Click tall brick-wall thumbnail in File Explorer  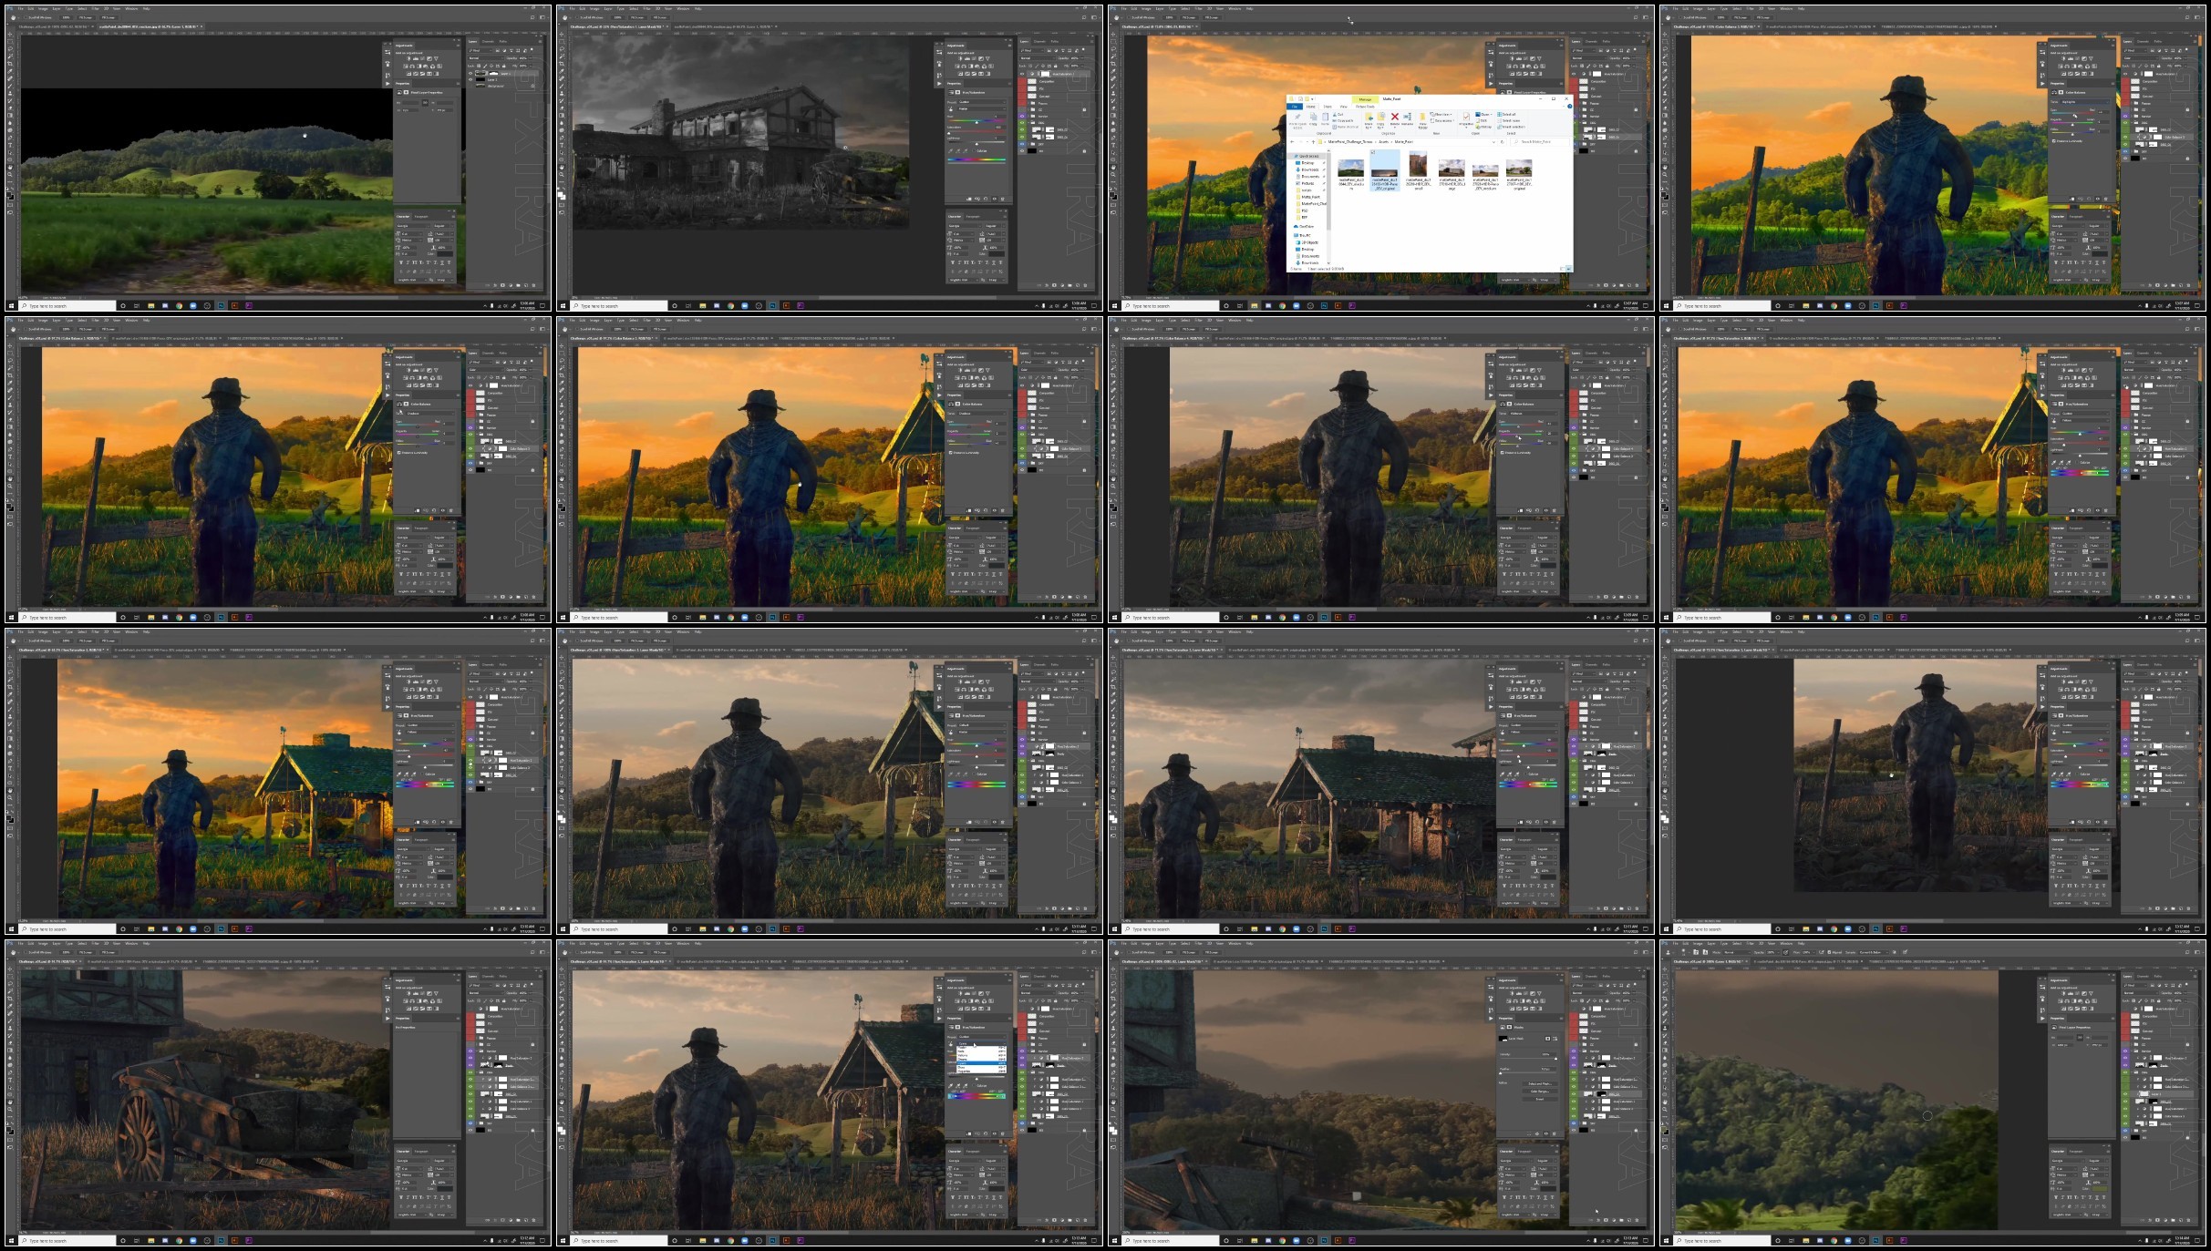point(1418,164)
